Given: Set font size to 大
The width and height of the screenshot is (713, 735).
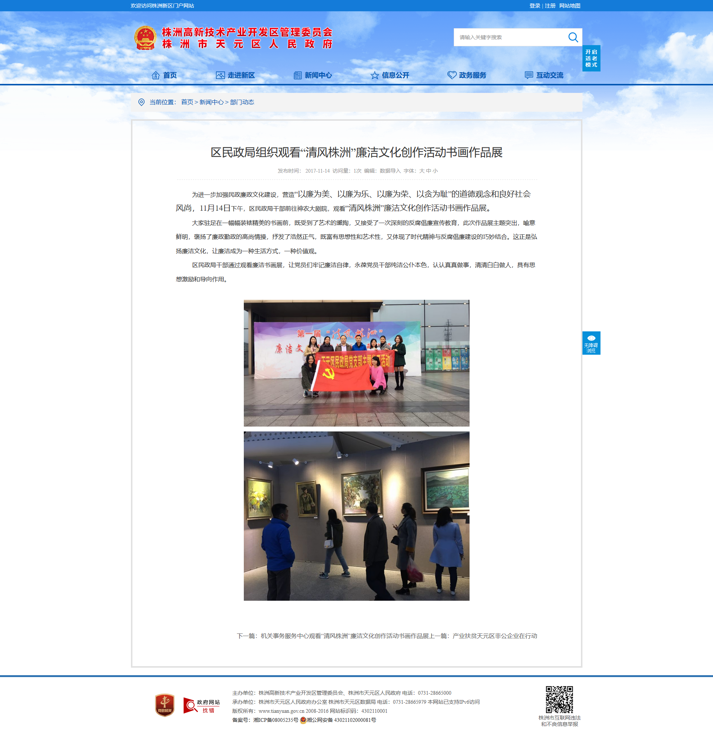Looking at the screenshot, I should (x=421, y=171).
